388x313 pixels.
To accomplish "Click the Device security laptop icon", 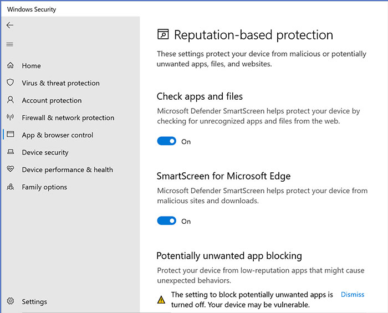I will point(11,152).
